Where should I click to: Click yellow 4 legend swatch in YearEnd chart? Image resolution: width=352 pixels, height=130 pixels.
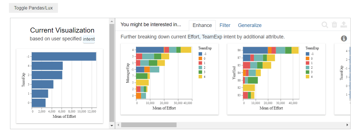pos(308,76)
